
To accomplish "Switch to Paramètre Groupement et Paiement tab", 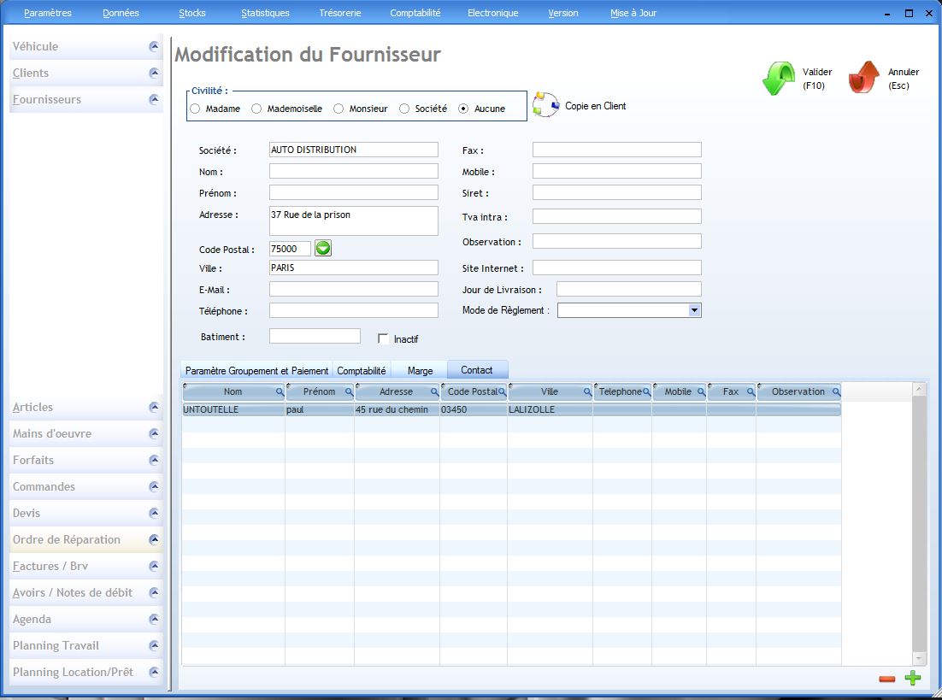I will (256, 371).
